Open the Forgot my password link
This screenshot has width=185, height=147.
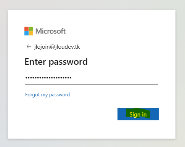click(x=47, y=95)
